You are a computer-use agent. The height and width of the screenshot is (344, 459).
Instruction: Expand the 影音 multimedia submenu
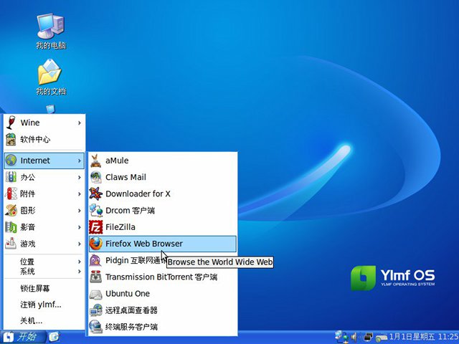44,227
